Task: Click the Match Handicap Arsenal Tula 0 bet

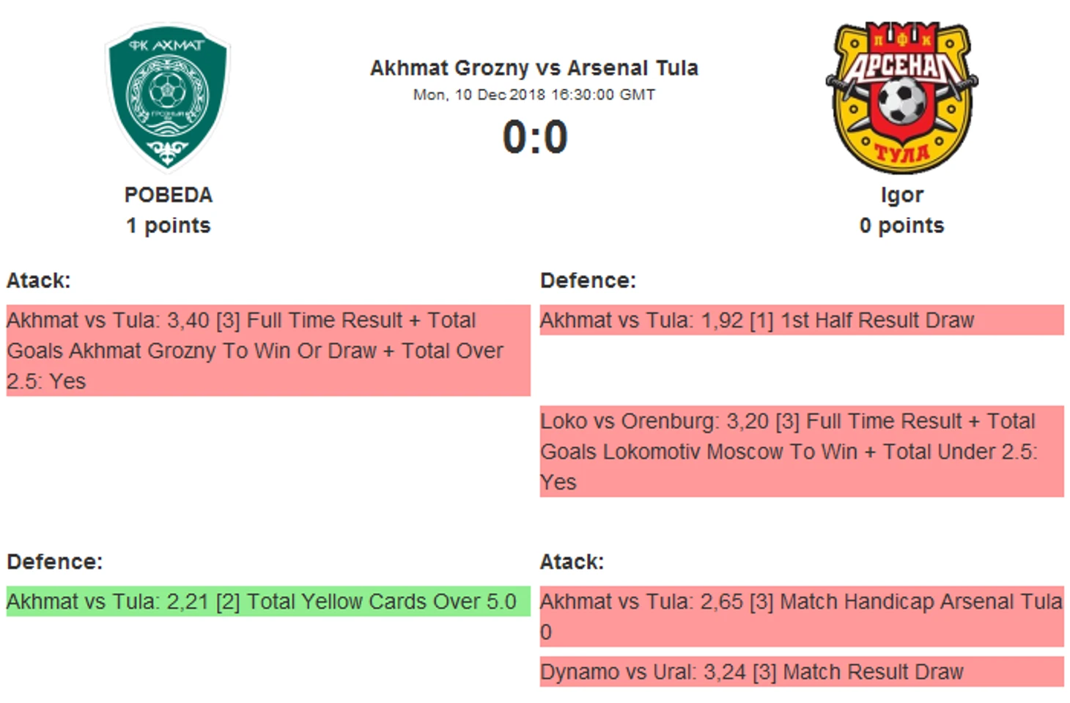Action: 802,616
